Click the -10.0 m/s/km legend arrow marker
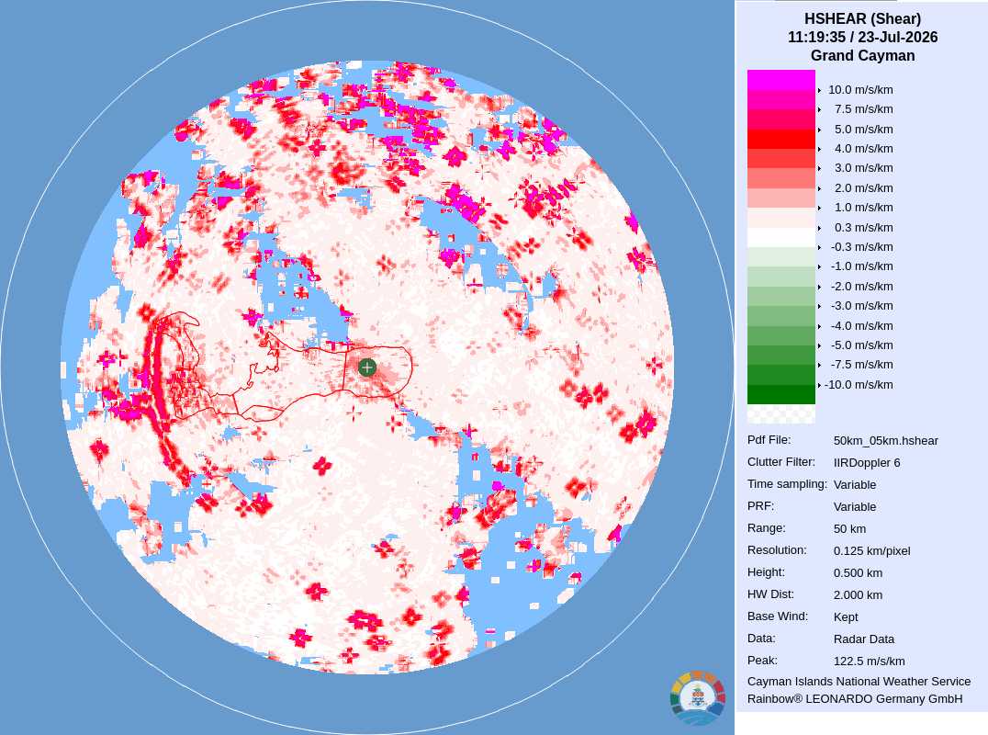The width and height of the screenshot is (988, 735). pos(819,385)
